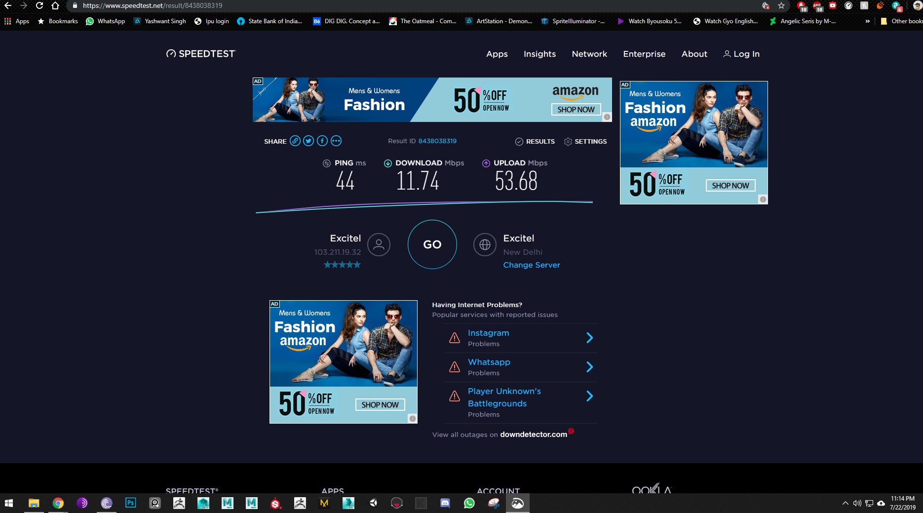
Task: Open File Explorer from taskbar
Action: click(x=34, y=503)
